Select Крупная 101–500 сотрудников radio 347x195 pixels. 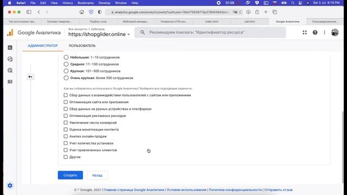pyautogui.click(x=66, y=71)
